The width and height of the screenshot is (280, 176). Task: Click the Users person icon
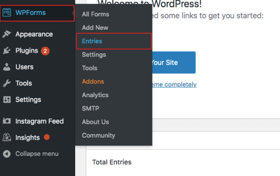click(x=7, y=67)
